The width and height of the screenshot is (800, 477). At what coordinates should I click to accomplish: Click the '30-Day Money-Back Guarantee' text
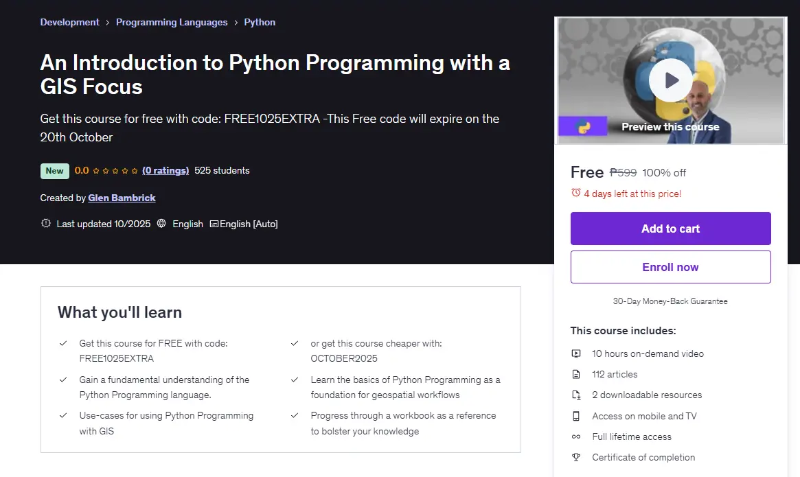[x=670, y=301]
